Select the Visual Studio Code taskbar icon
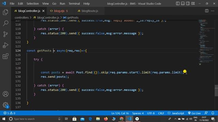The image size is (218, 122). tap(129, 119)
